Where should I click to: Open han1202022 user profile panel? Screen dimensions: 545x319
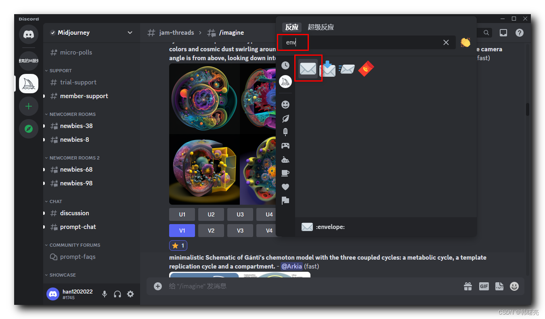tap(70, 294)
